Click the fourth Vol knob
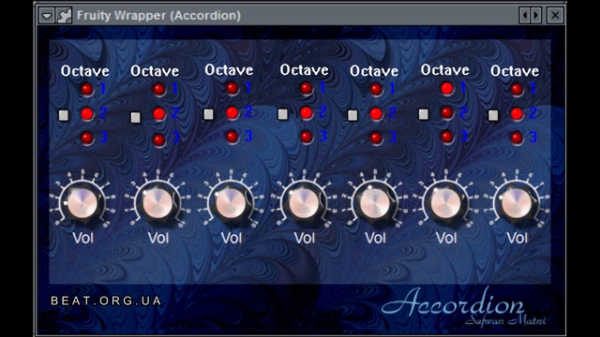 tap(304, 203)
